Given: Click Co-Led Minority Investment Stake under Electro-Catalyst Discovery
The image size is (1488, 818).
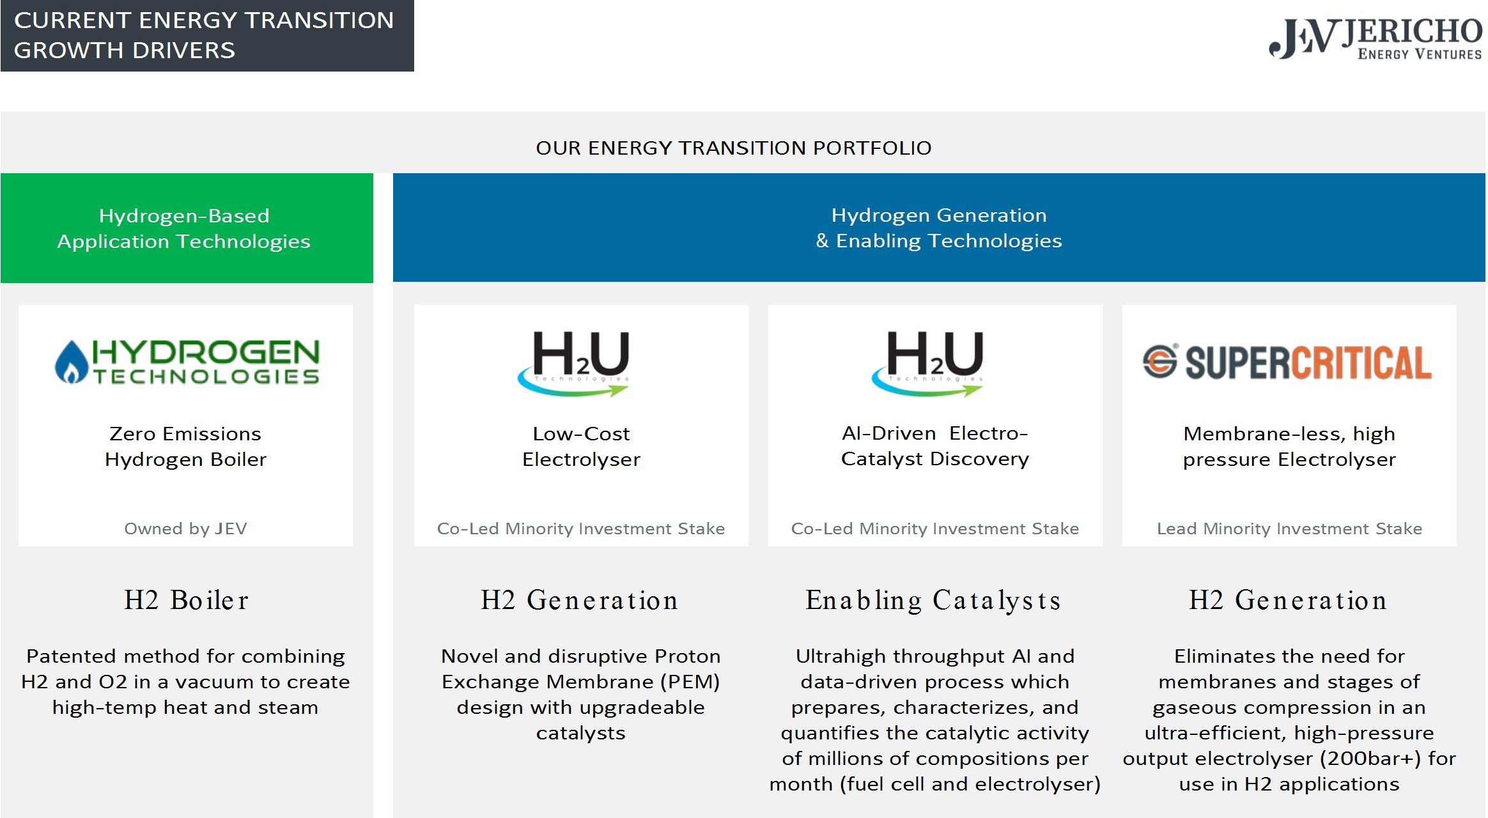Looking at the screenshot, I should pos(935,529).
